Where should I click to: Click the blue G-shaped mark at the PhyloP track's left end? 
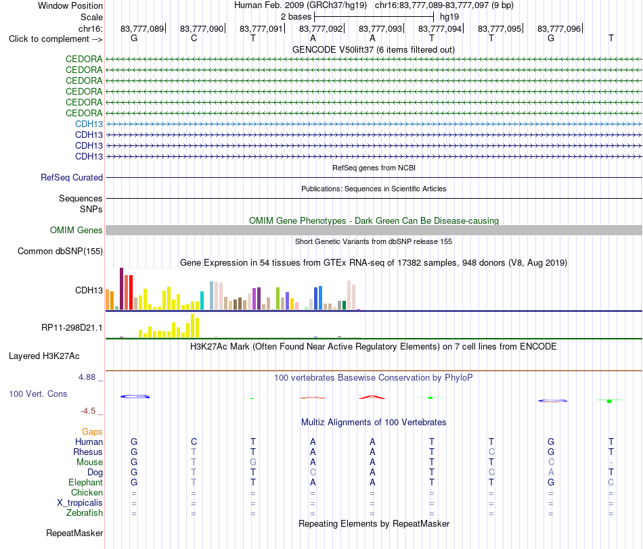click(135, 396)
